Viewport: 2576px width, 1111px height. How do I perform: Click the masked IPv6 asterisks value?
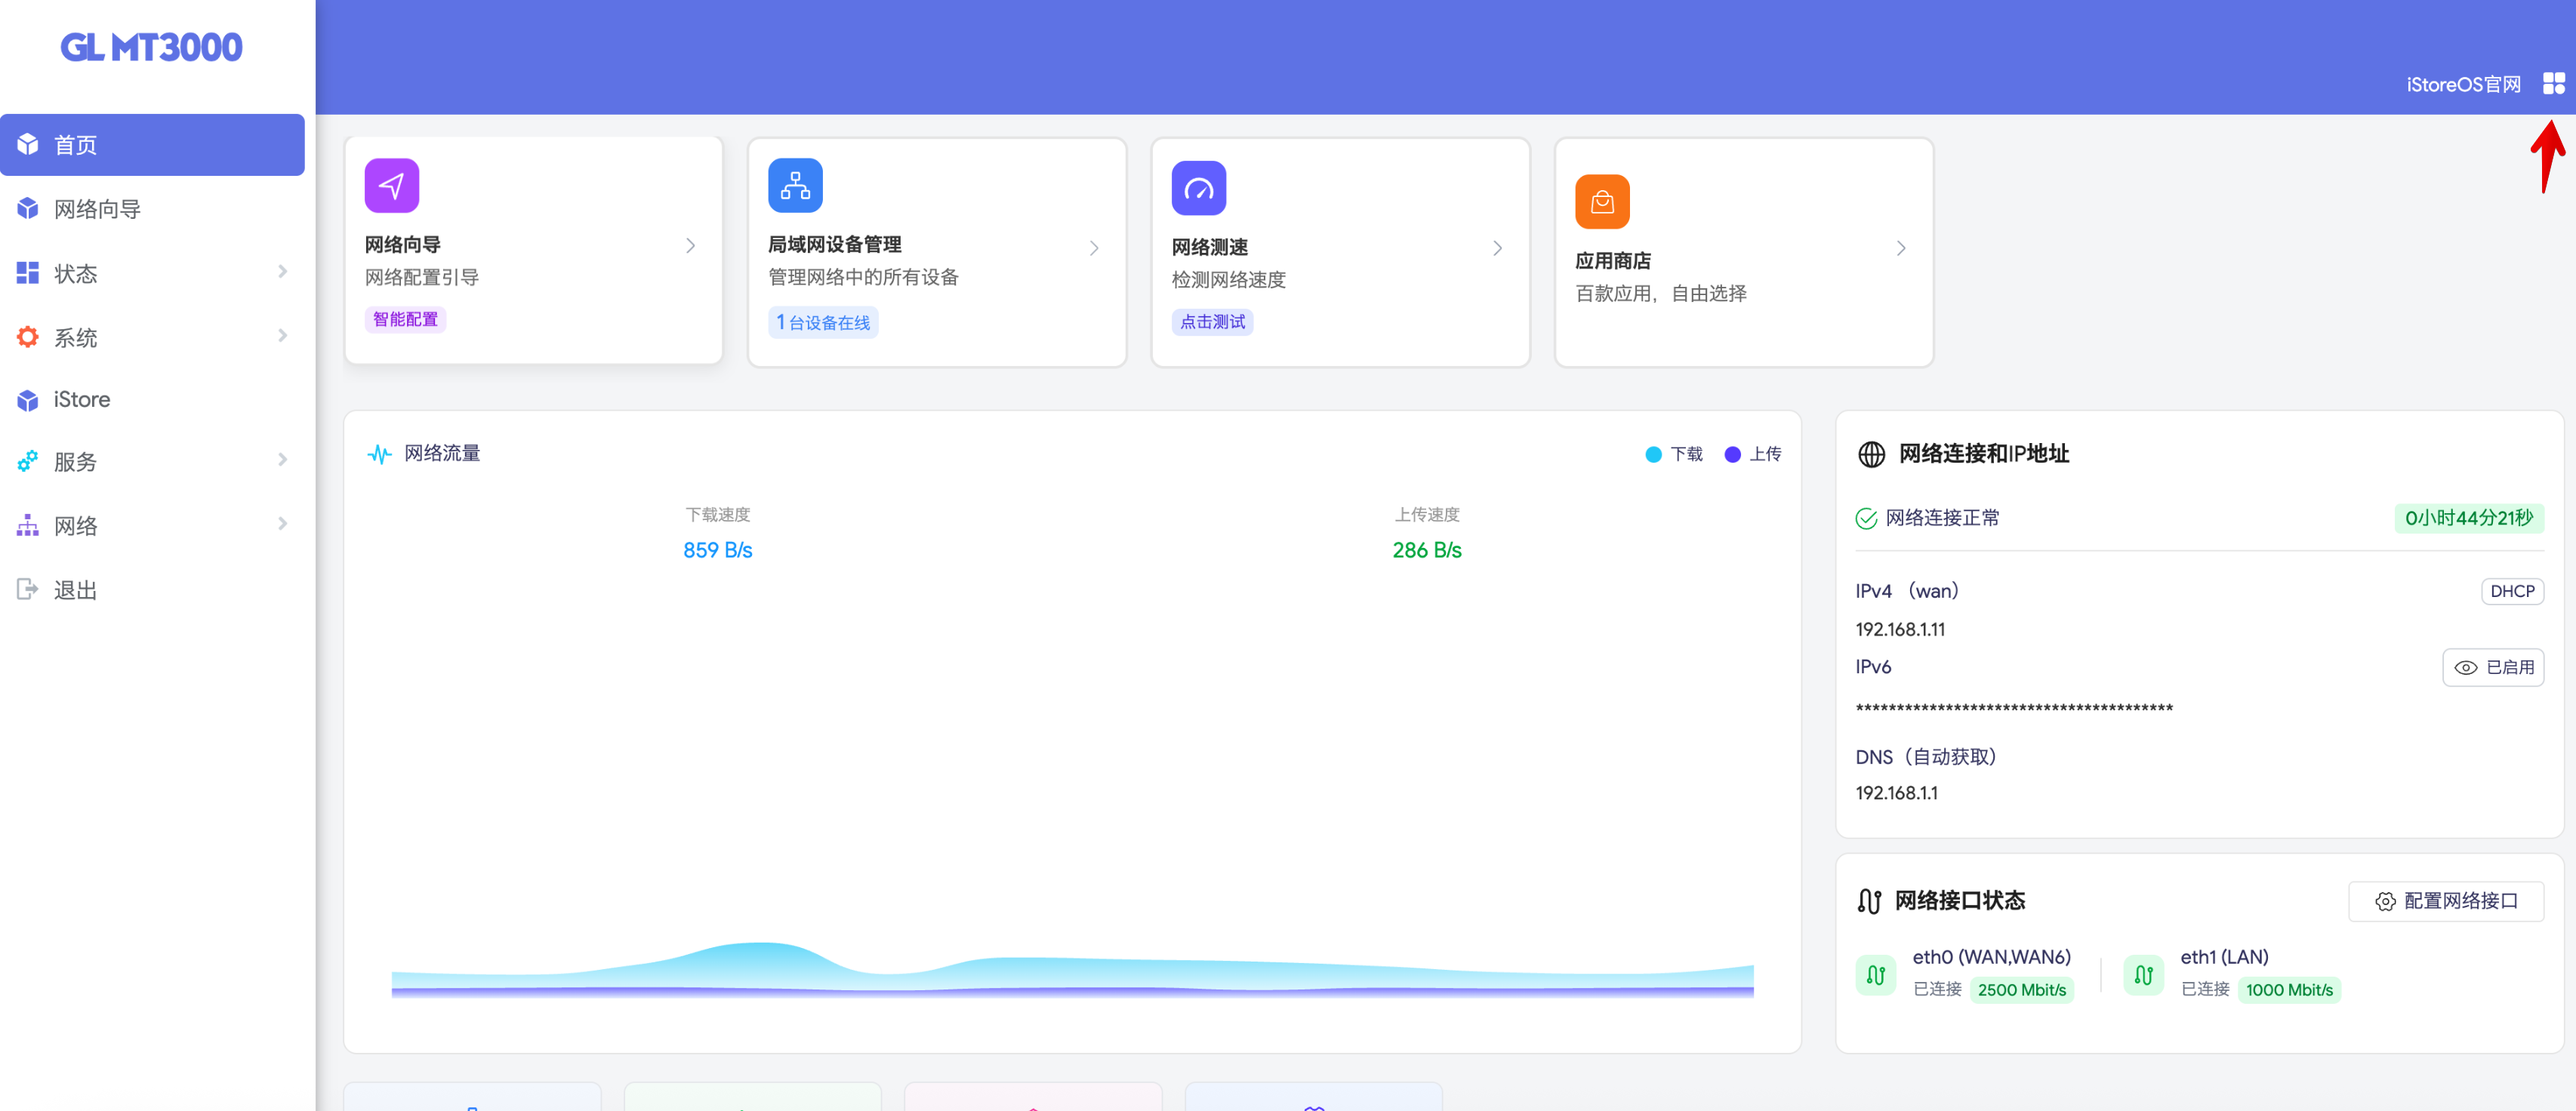[x=2014, y=708]
